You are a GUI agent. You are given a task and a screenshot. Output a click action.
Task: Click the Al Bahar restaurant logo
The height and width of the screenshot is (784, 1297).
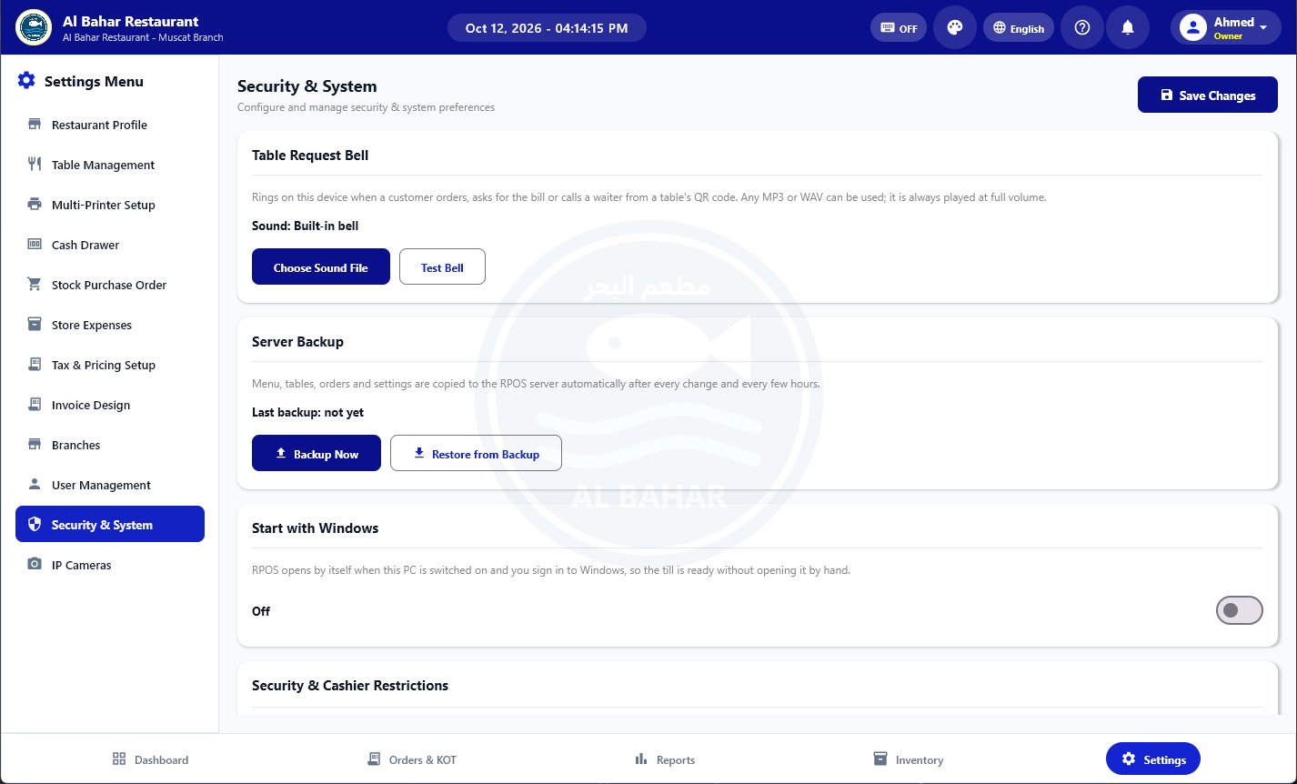pyautogui.click(x=34, y=27)
